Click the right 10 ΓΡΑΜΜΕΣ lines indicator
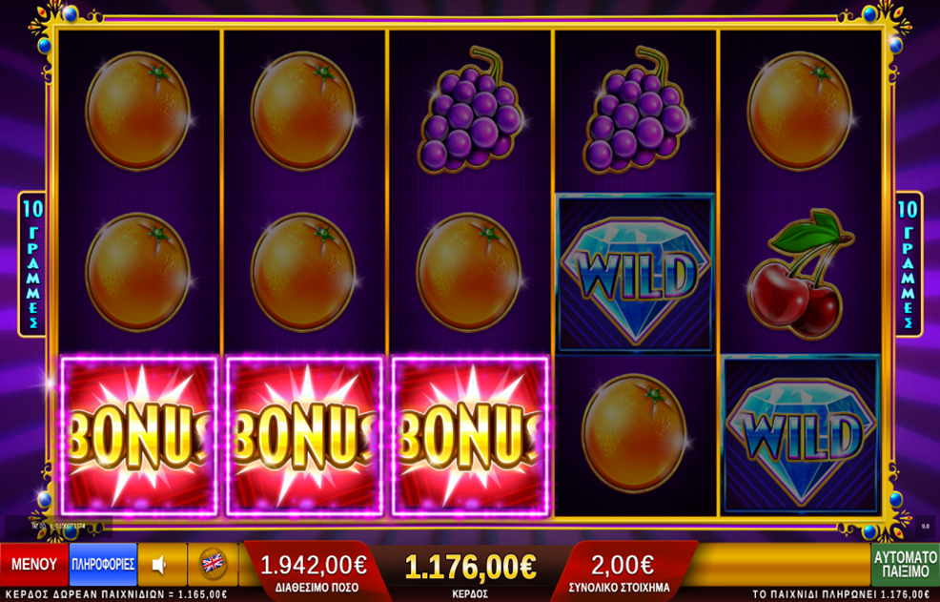Image resolution: width=940 pixels, height=602 pixels. point(909,264)
